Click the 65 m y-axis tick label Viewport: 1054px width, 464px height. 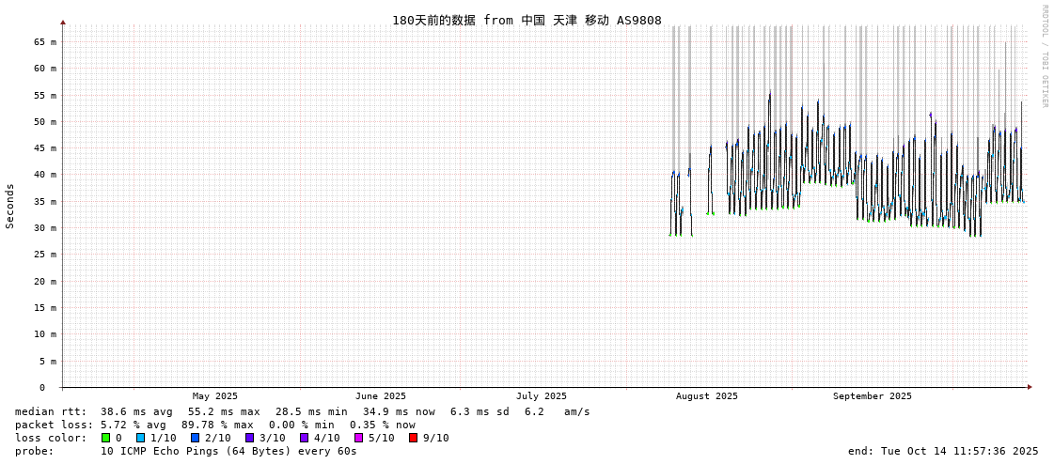45,41
